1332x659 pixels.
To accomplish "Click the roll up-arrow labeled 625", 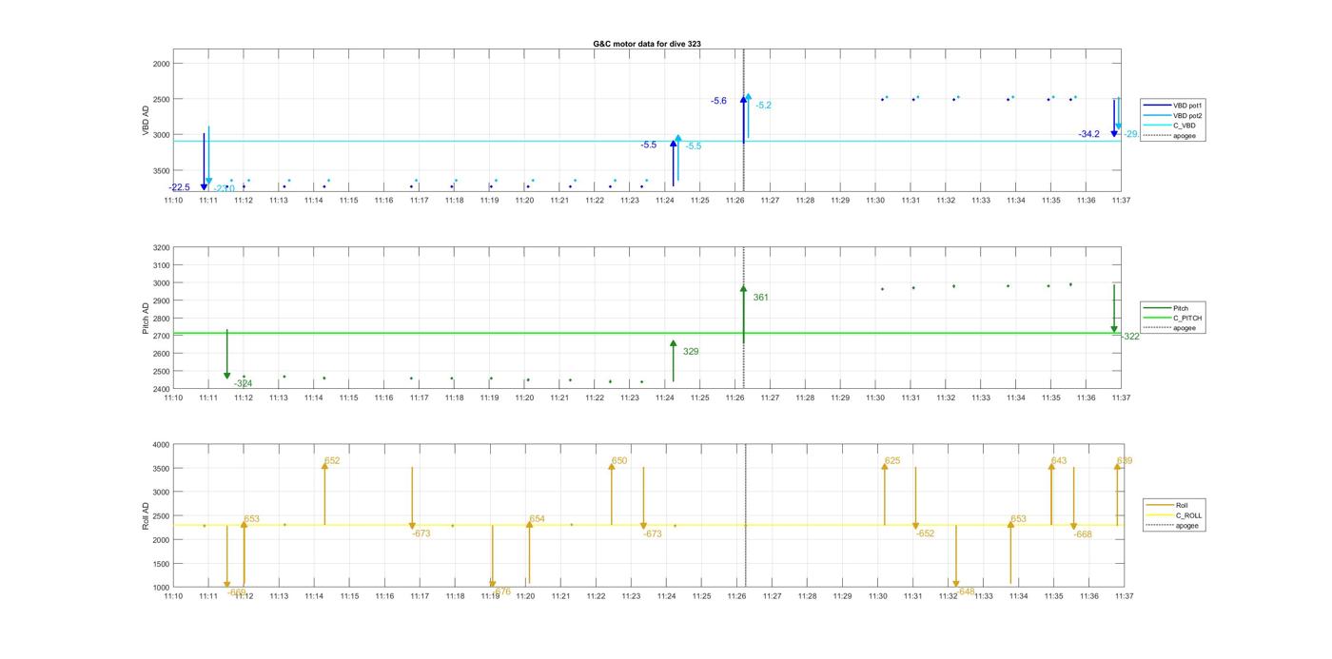I will (x=885, y=493).
